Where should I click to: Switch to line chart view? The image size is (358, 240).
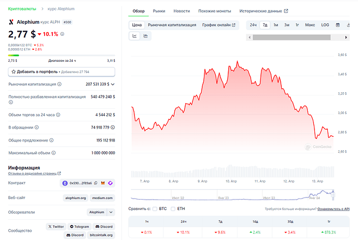pyautogui.click(x=134, y=36)
